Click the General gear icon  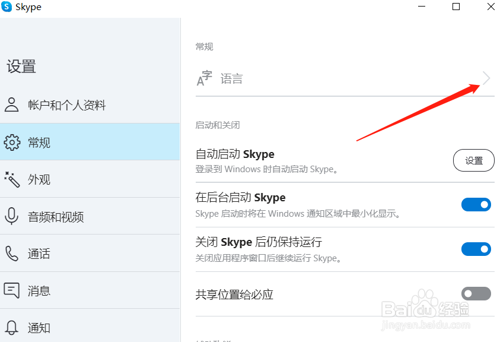12,142
